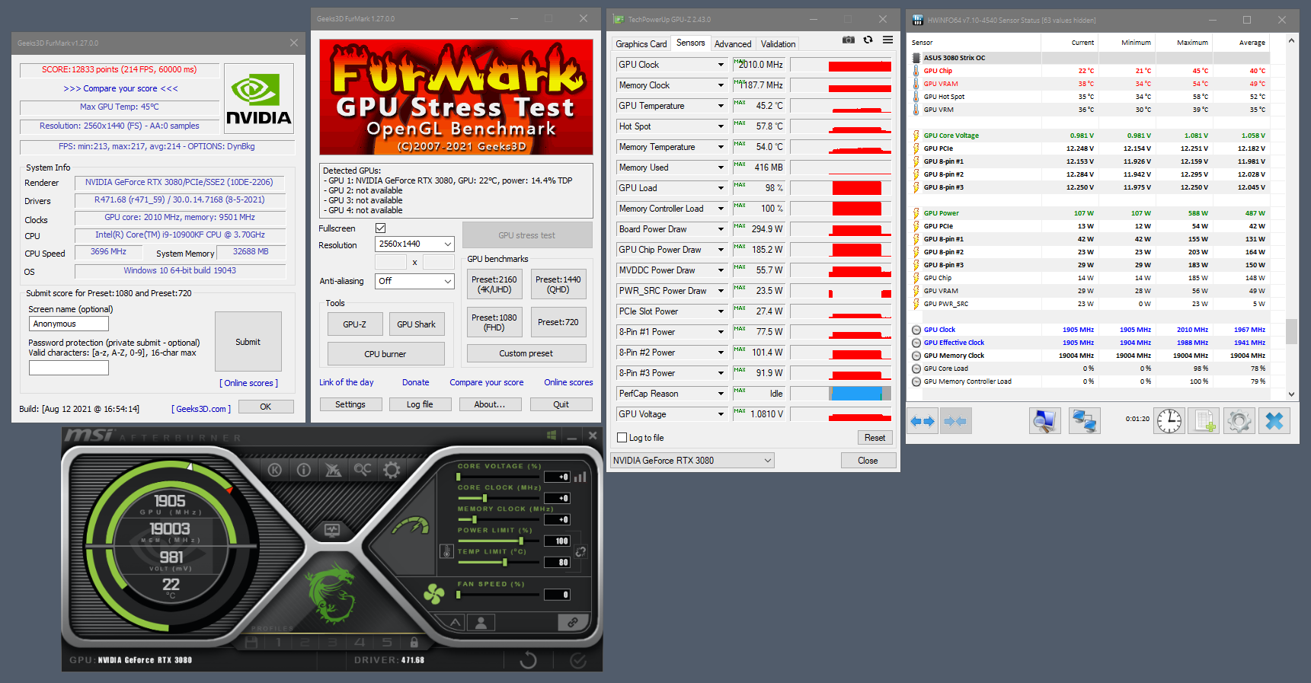Switch to GPU-Z Graphics Card tab
The image size is (1311, 683).
[x=641, y=44]
